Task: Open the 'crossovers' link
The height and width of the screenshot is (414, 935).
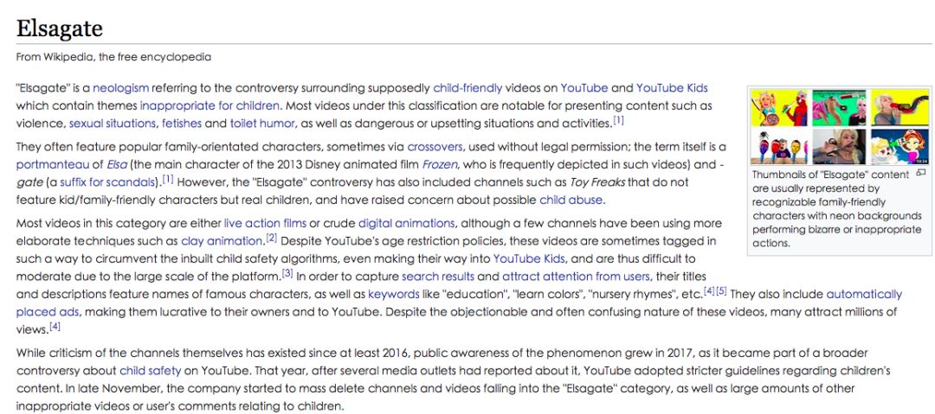Action: (435, 147)
